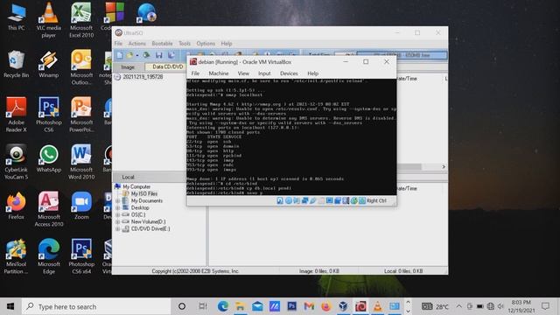Click the Save disk icon in UltraISO toolbar
Screen dimensions: 560x315
coord(159,55)
